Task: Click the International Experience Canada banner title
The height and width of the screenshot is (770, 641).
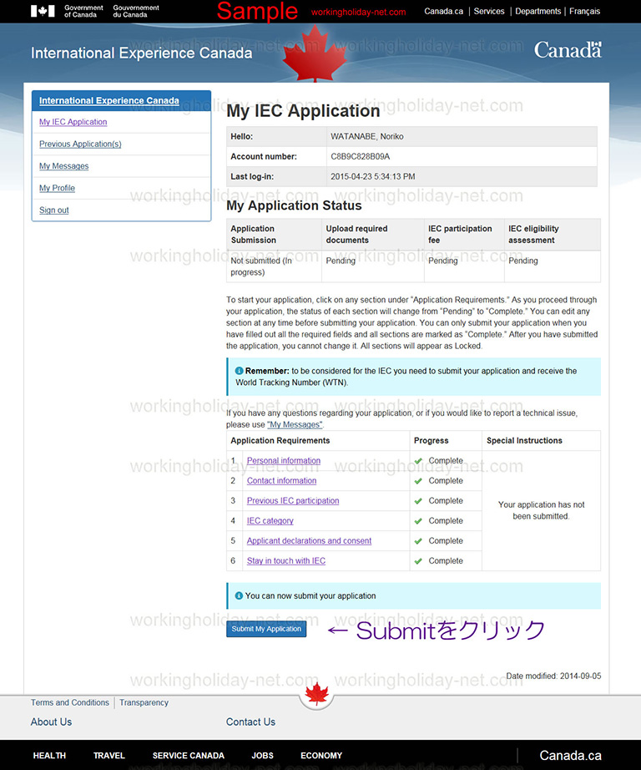Action: coord(141,53)
